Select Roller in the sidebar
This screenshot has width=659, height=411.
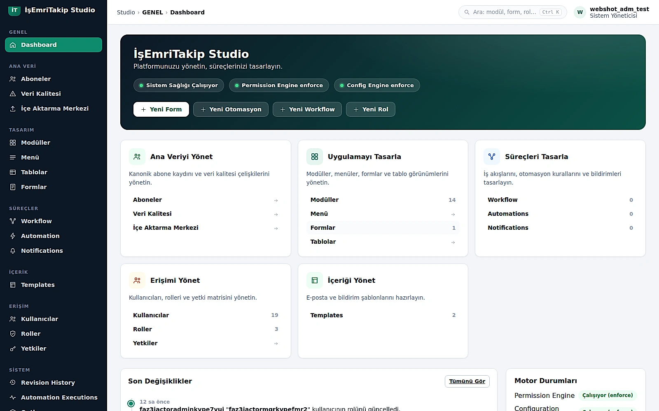click(54, 334)
